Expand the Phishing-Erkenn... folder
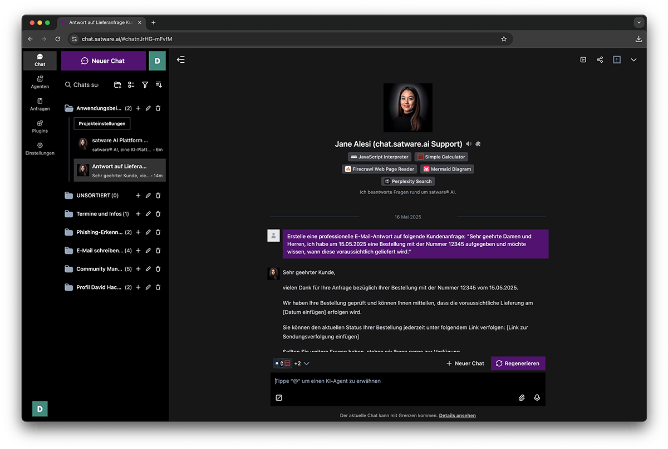Viewport: 668px width, 449px height. 69,232
